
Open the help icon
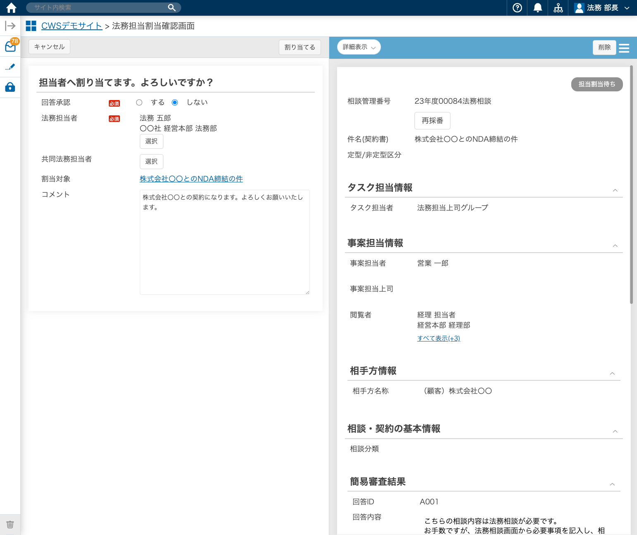[516, 7]
